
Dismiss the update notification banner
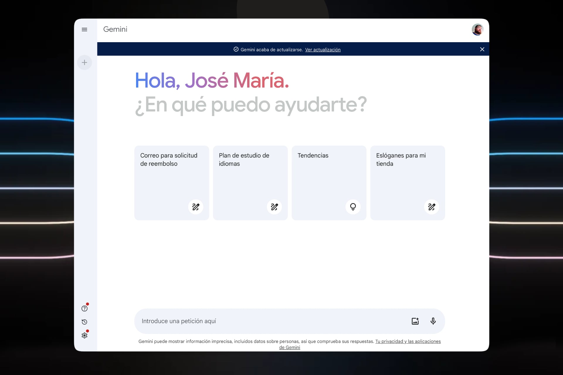[482, 49]
